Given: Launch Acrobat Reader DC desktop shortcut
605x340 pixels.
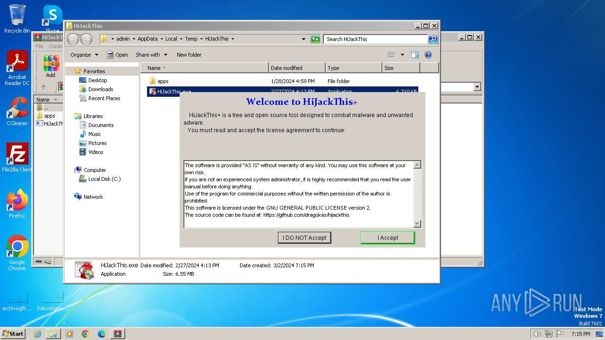Looking at the screenshot, I should tap(17, 68).
